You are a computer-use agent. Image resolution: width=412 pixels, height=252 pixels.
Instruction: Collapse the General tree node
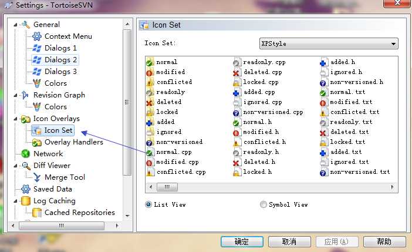coord(15,25)
